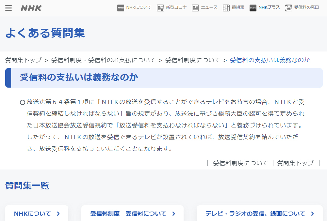This screenshot has width=327, height=221.
Task: Open 受信料制度・受信料のお支払について breadcrumb link
Action: (x=104, y=60)
